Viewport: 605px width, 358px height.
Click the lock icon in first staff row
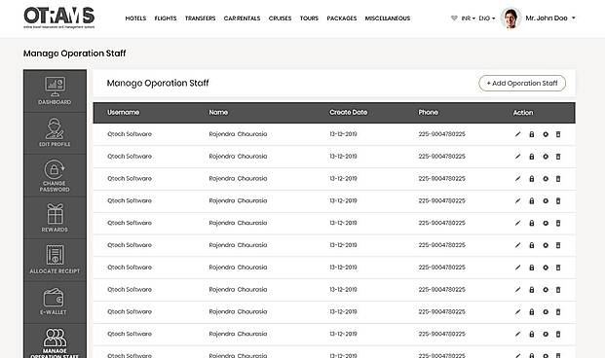pyautogui.click(x=532, y=134)
